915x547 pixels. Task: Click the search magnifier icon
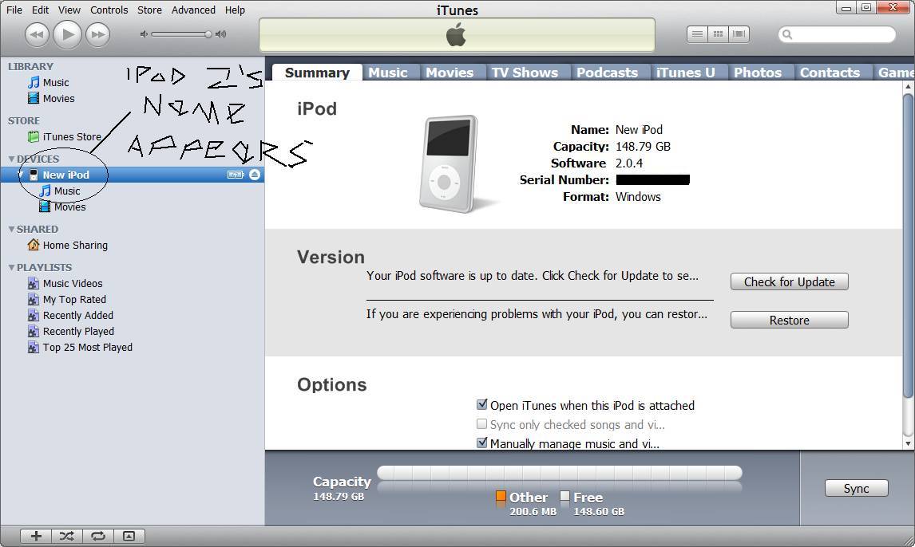pyautogui.click(x=787, y=34)
